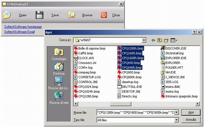Click the horizontal scrollbar thumb in file list
204x127 pixels.
(121, 104)
